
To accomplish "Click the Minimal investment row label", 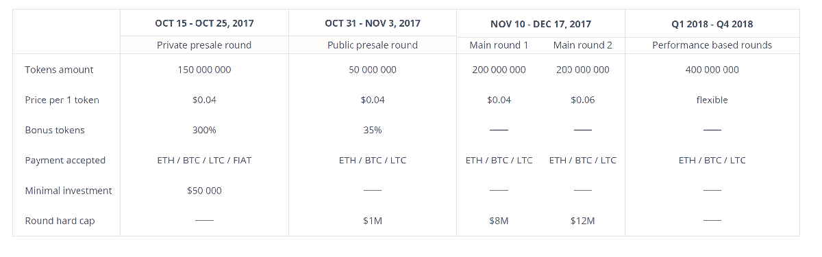I will 68,191.
